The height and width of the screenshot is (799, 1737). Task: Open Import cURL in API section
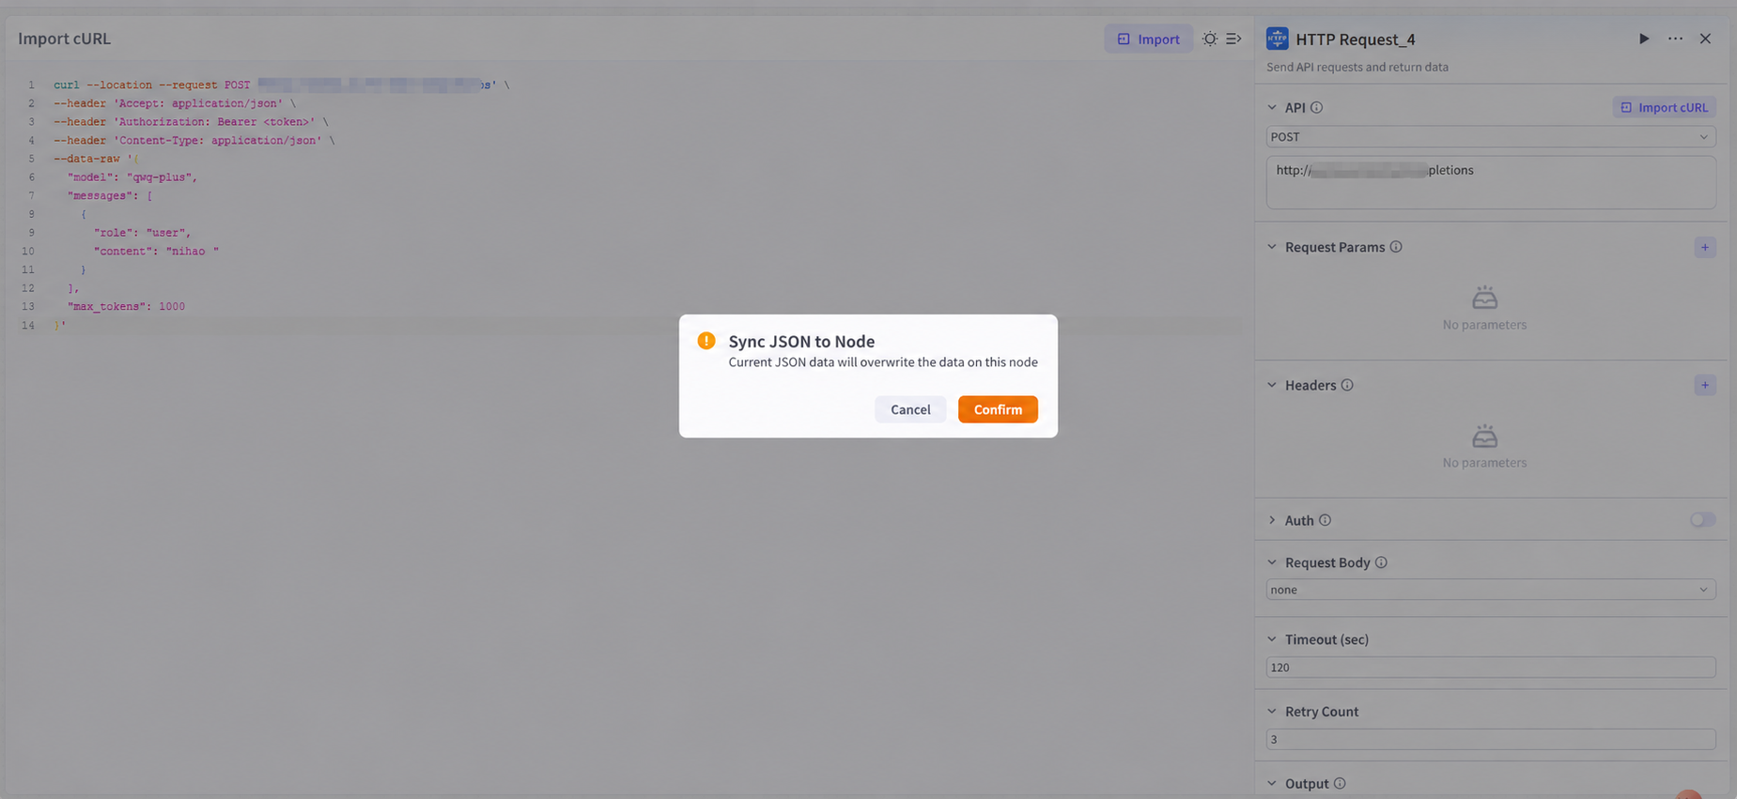(x=1665, y=107)
